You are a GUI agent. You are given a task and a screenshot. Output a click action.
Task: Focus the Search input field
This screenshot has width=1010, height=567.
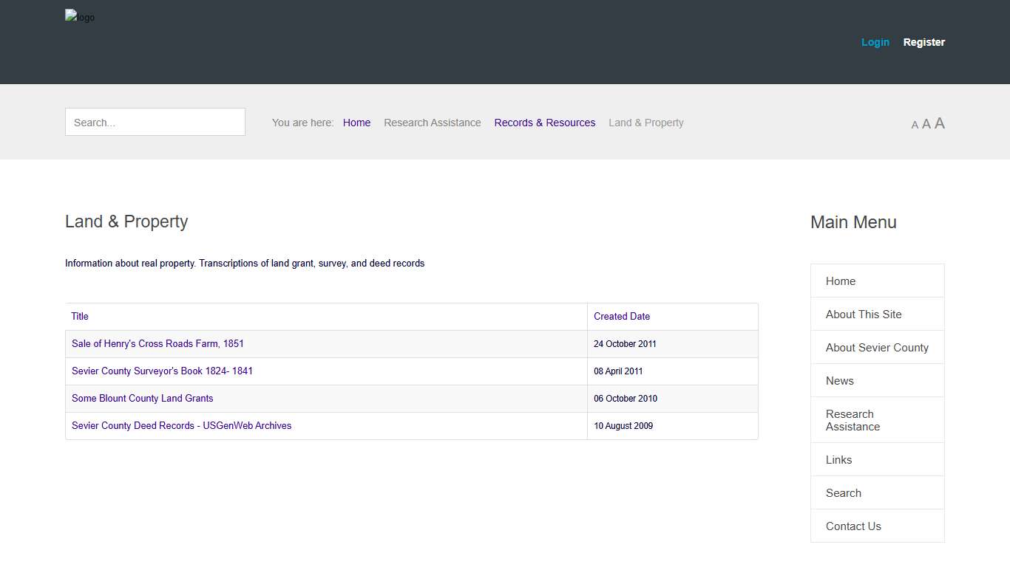pos(155,123)
